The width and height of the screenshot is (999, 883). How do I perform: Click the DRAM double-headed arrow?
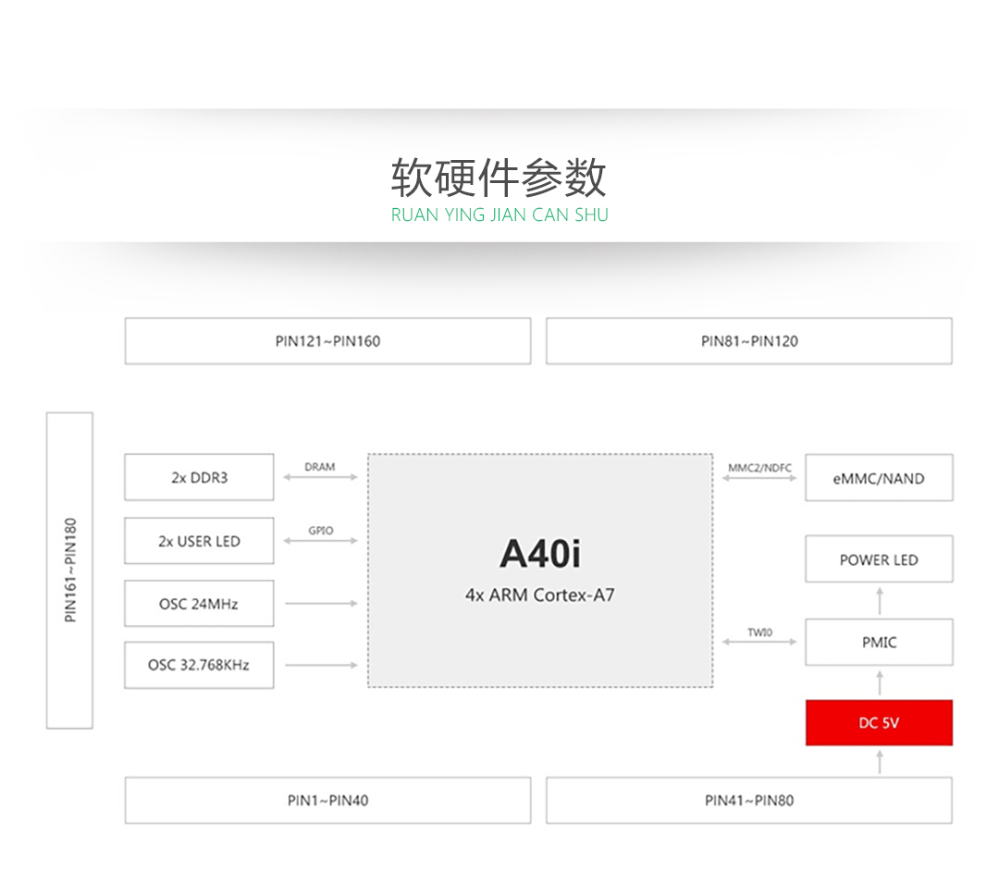[x=320, y=477]
